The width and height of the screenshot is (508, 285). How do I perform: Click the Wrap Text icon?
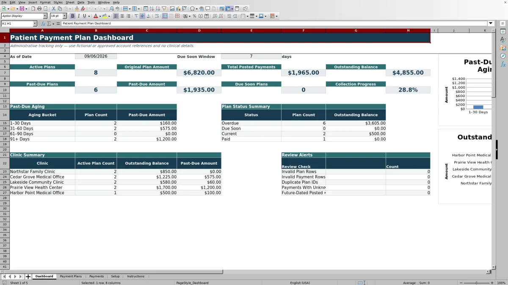click(x=157, y=16)
